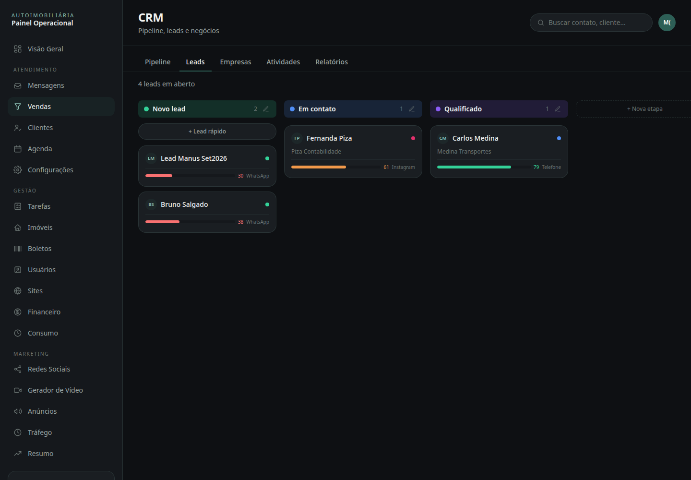Click the Medina Transportes company text

pos(464,152)
